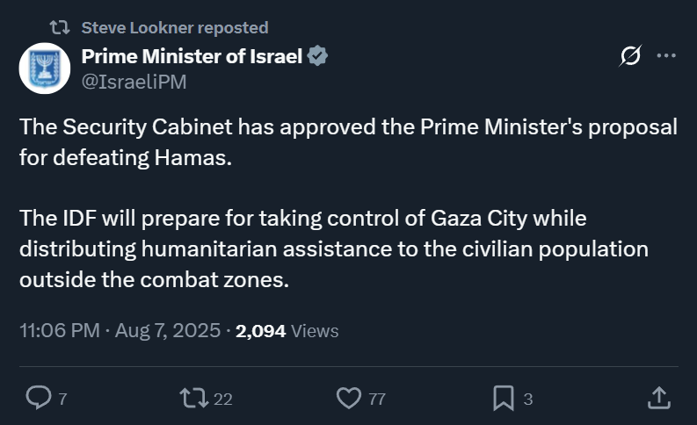Image resolution: width=697 pixels, height=425 pixels.
Task: Click the Grok explain icon near top right
Action: 631,55
